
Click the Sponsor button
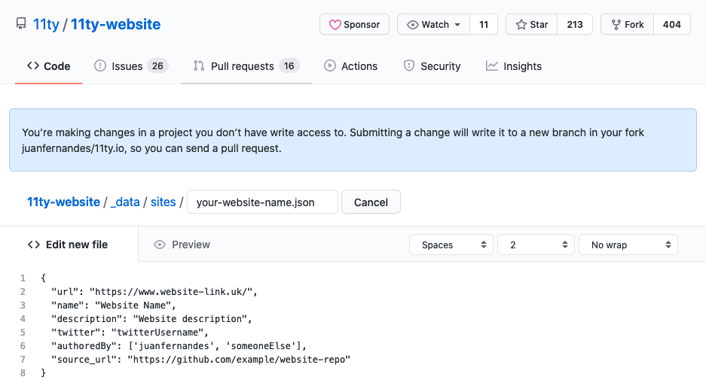tap(354, 24)
